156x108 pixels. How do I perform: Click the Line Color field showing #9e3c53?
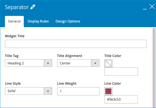click(x=121, y=100)
